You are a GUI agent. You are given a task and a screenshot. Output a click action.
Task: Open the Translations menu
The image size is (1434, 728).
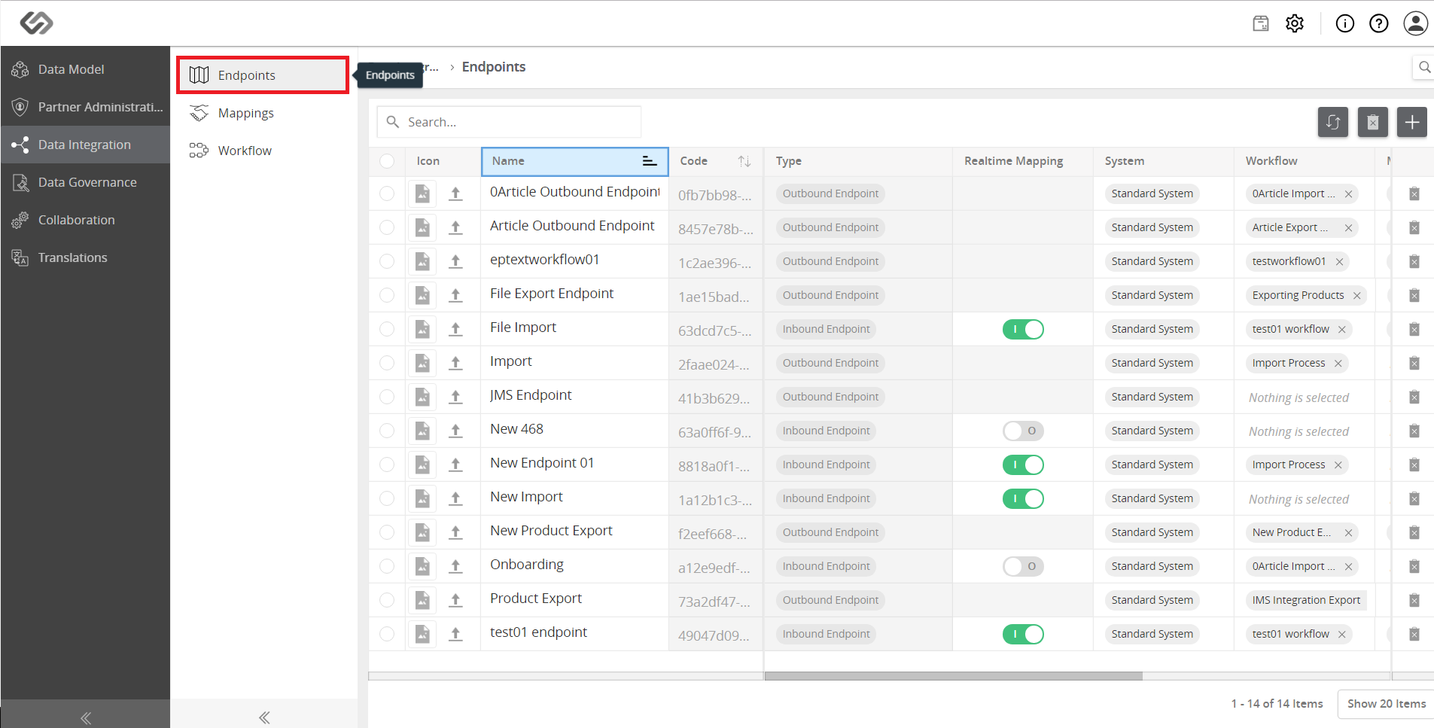pyautogui.click(x=85, y=257)
